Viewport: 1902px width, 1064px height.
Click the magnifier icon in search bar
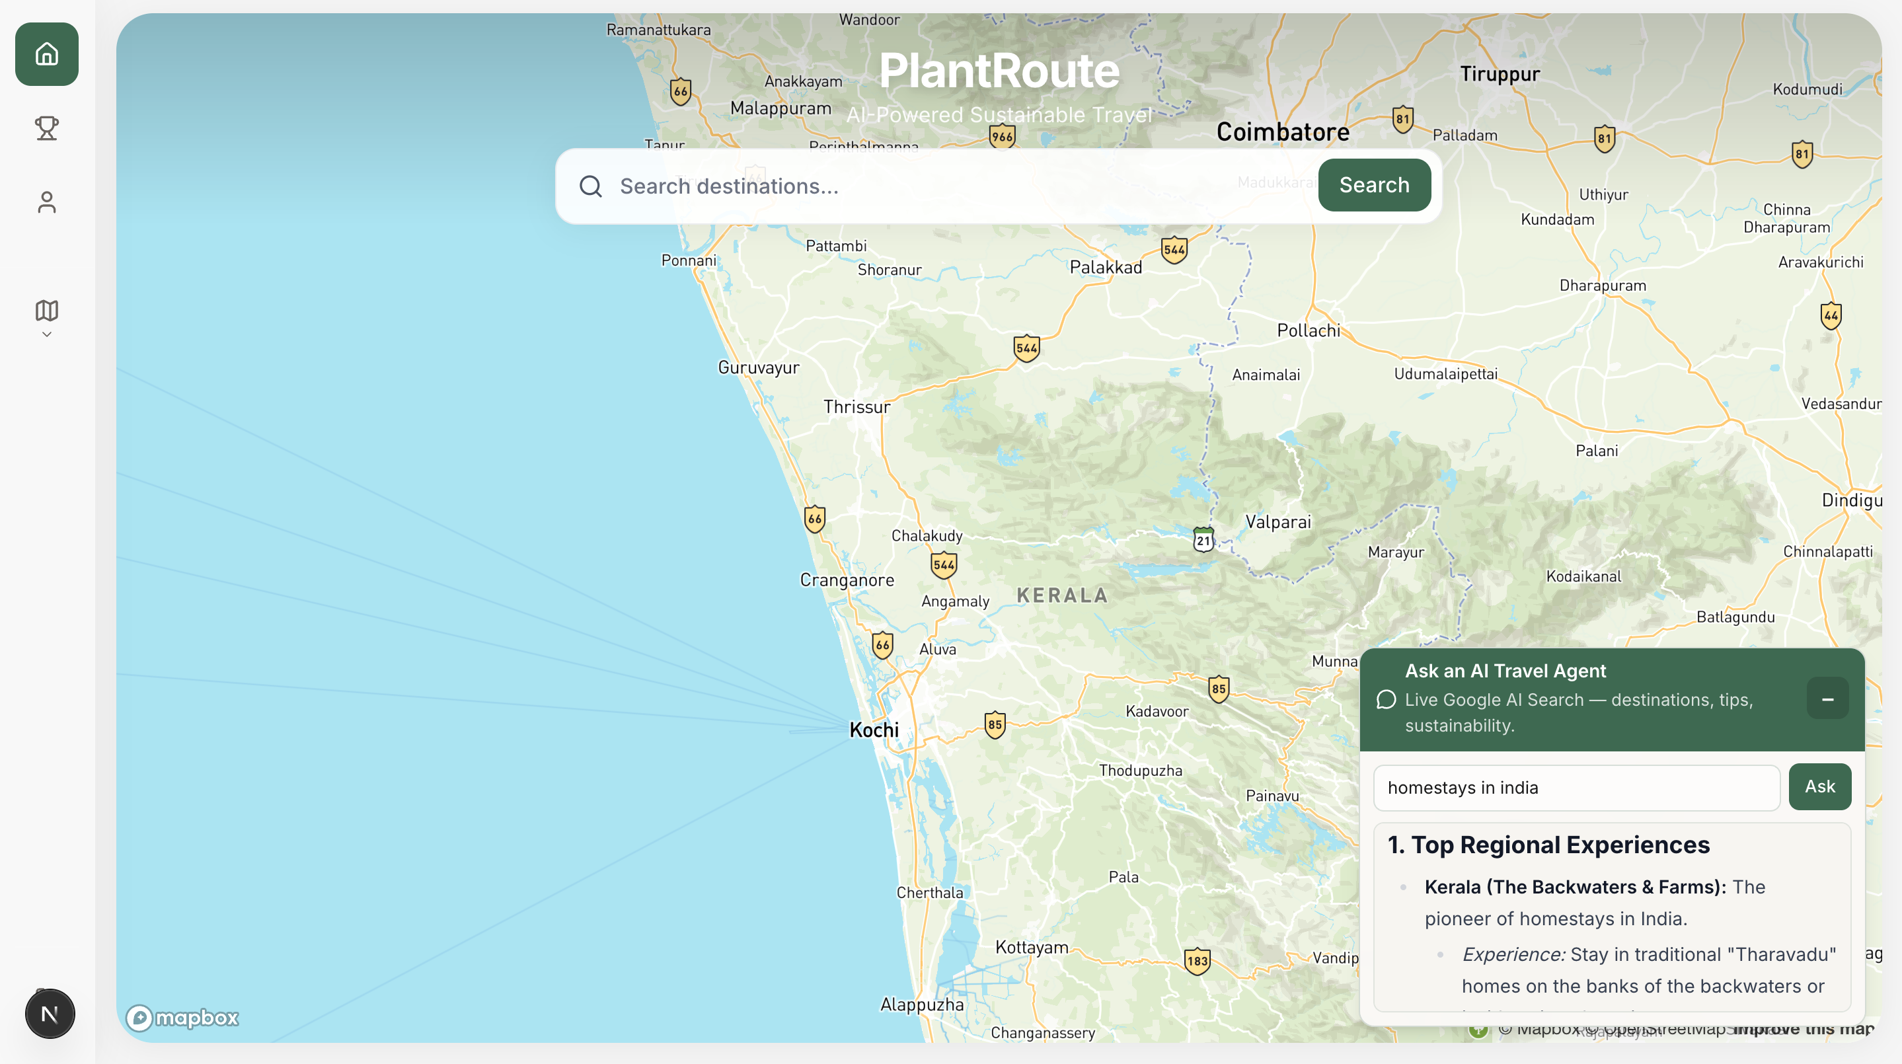[591, 186]
